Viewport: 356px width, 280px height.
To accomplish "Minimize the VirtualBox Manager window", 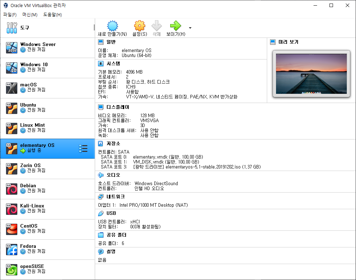I will click(315, 5).
